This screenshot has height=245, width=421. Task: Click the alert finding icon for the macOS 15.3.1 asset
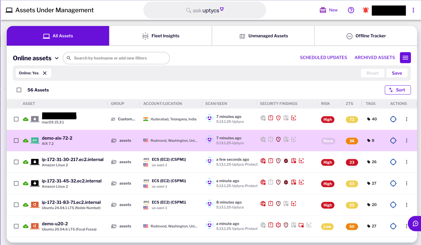pos(271,118)
